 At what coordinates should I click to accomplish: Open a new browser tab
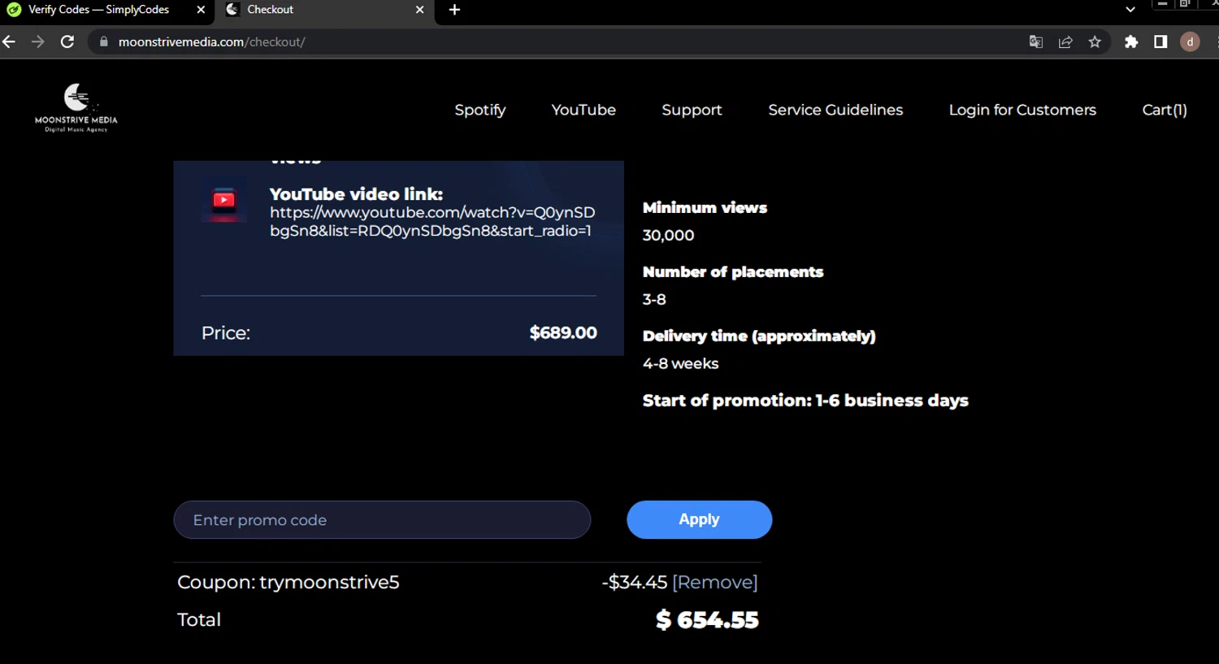pyautogui.click(x=454, y=10)
